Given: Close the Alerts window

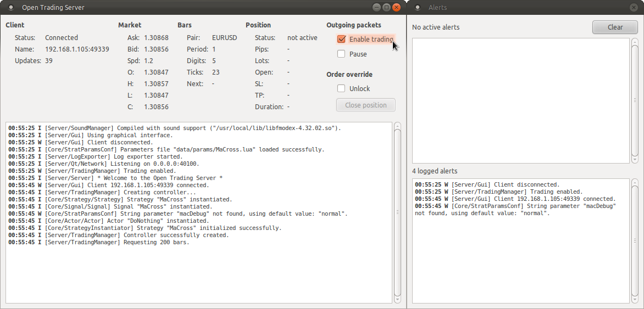Looking at the screenshot, I should (x=634, y=7).
